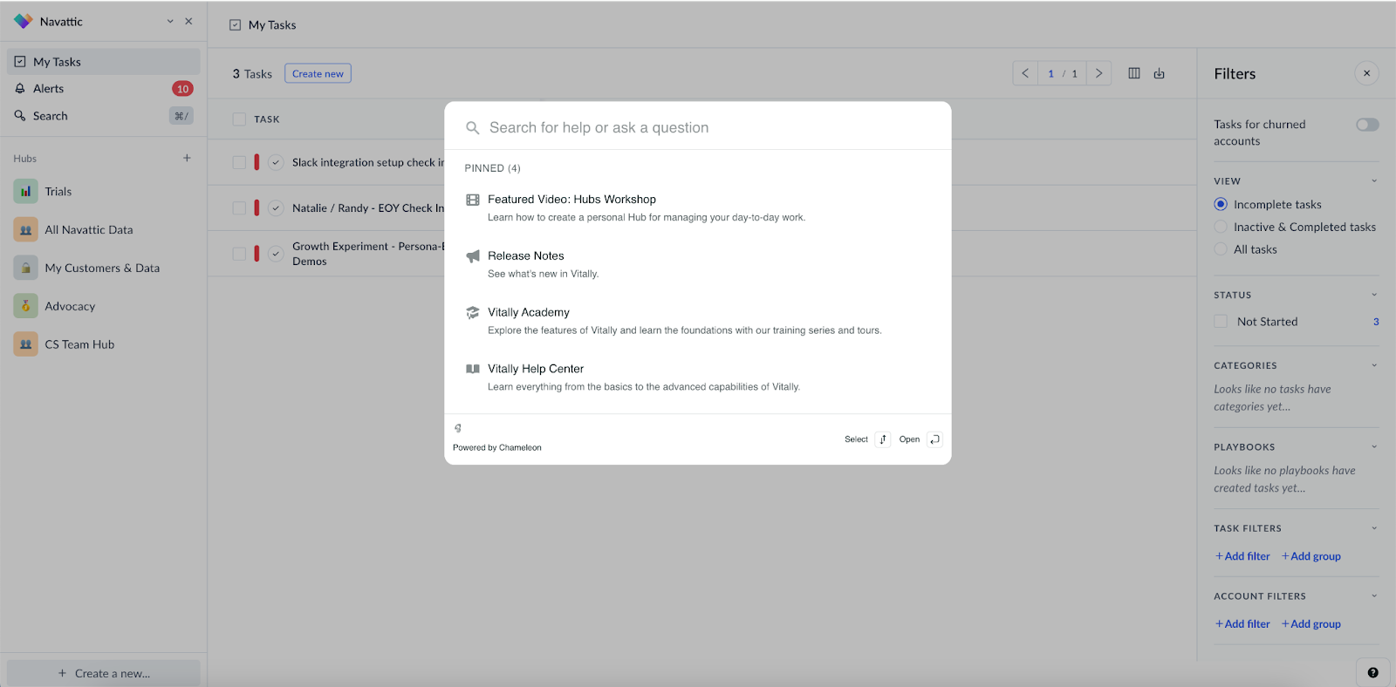Click the Navattic workspace logo icon

click(x=23, y=21)
